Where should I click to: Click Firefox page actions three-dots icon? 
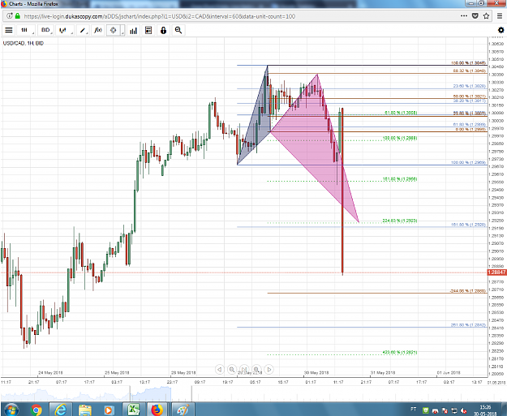(x=464, y=16)
